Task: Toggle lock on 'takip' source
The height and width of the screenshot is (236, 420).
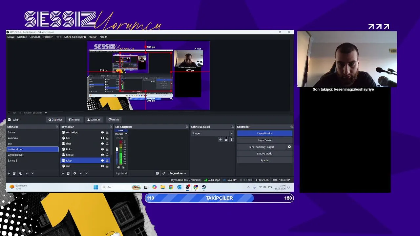Action: click(x=107, y=160)
